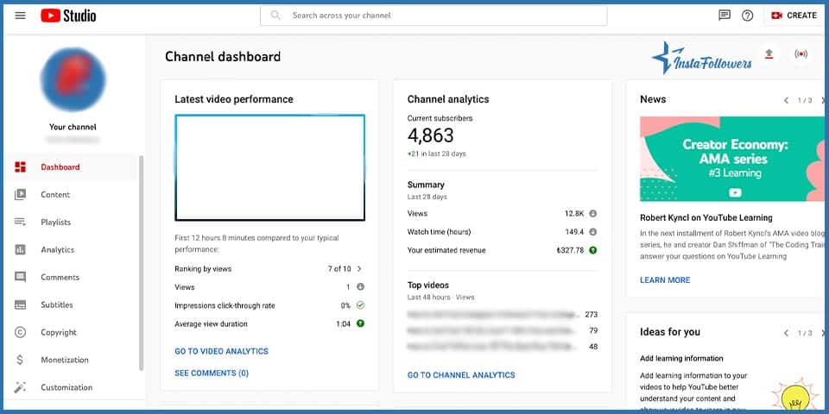Click LEARN MORE in News card
This screenshot has width=829, height=414.
pos(665,279)
